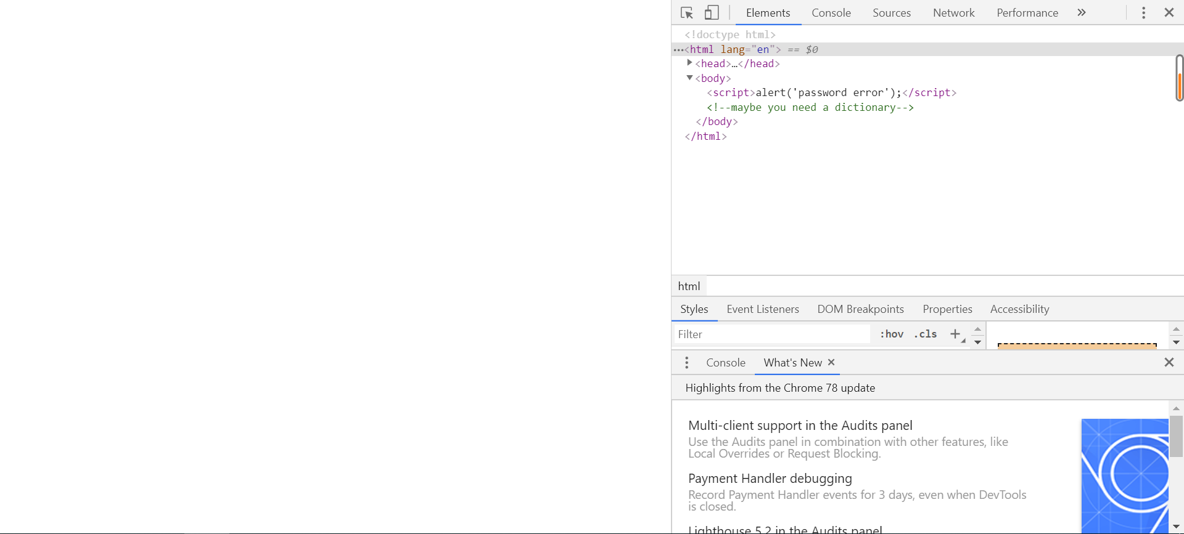Open the more tabs chevron
The height and width of the screenshot is (534, 1184).
pos(1082,12)
